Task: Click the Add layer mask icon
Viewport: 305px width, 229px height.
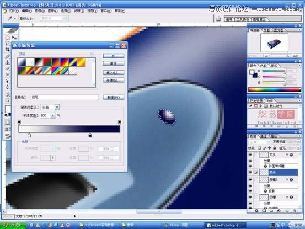Action: 264,211
